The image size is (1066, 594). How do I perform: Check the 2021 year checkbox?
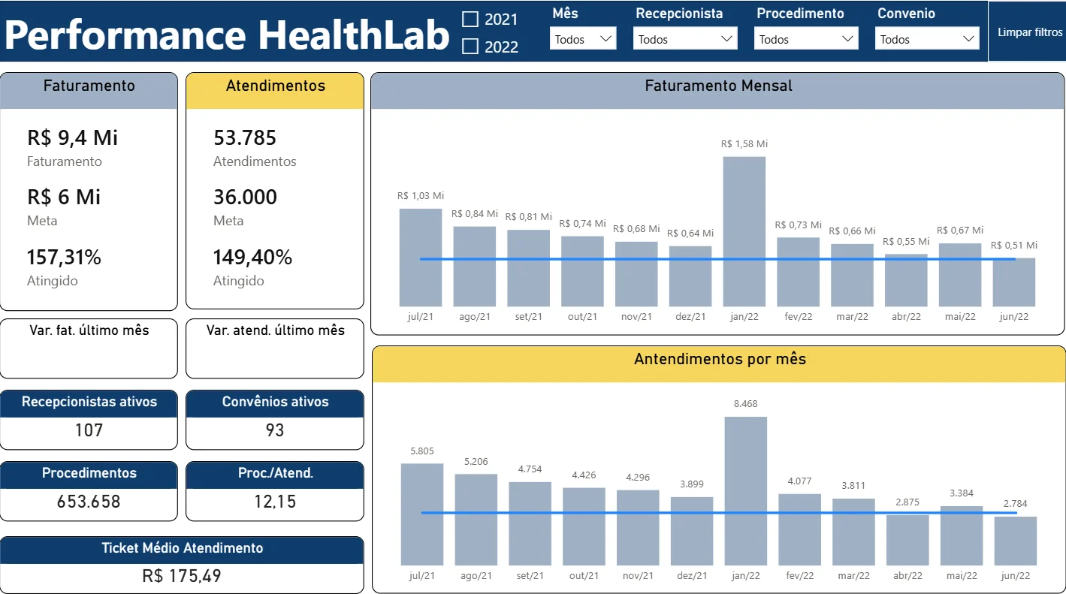coord(470,19)
